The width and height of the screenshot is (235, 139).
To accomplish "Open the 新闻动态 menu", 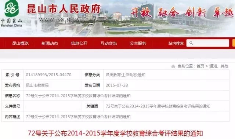I will [50, 43].
